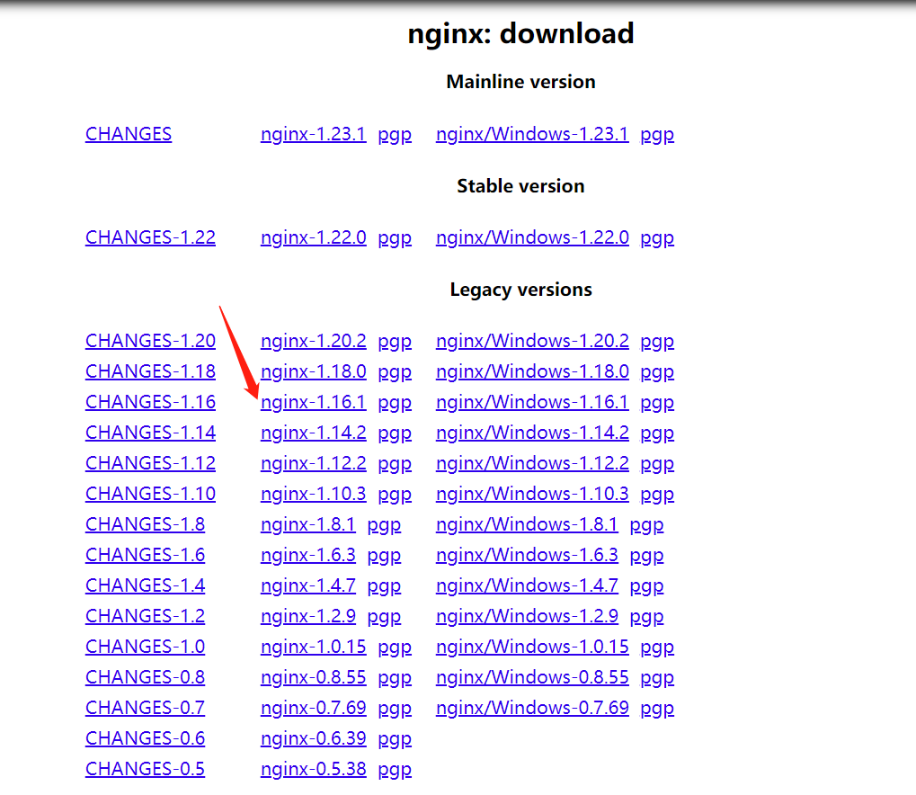
Task: Download nginx-1.14.2 source
Action: (x=313, y=432)
